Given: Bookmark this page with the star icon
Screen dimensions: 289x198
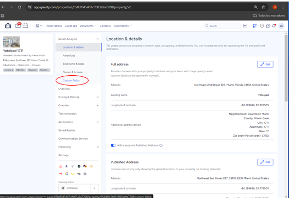Looking at the screenshot, I should 263,7.
